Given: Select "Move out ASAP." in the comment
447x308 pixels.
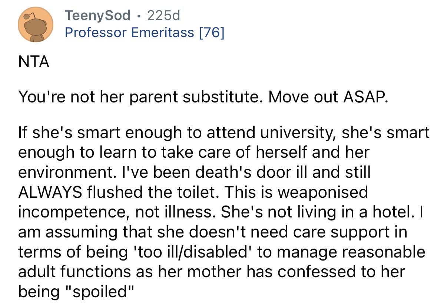Looking at the screenshot, I should [328, 98].
